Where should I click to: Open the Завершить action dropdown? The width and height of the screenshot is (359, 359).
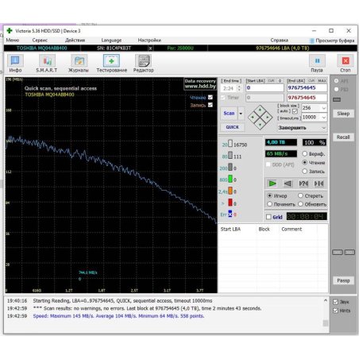pos(302,128)
